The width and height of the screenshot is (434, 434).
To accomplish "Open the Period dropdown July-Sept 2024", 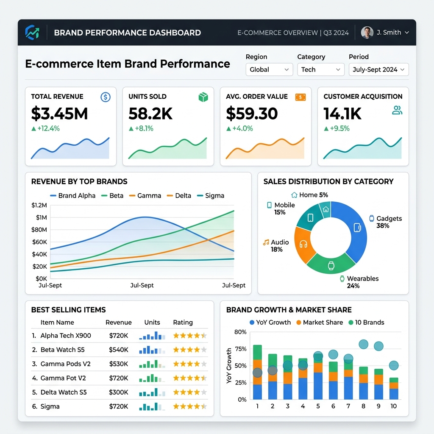I will coord(378,70).
